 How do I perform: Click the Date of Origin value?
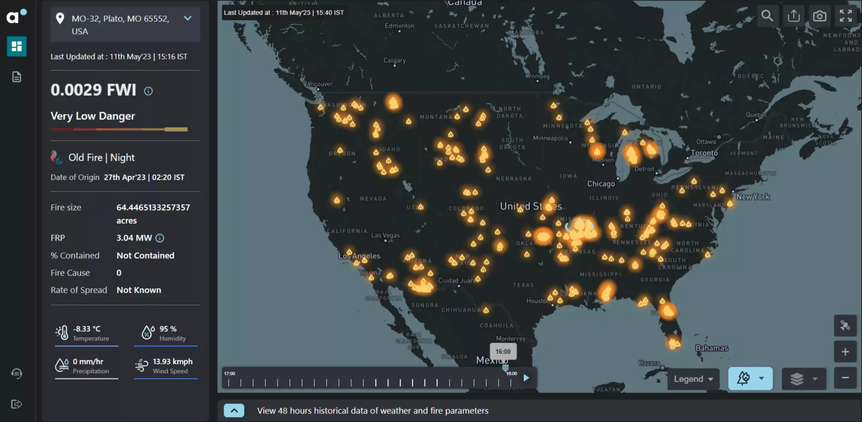(144, 177)
